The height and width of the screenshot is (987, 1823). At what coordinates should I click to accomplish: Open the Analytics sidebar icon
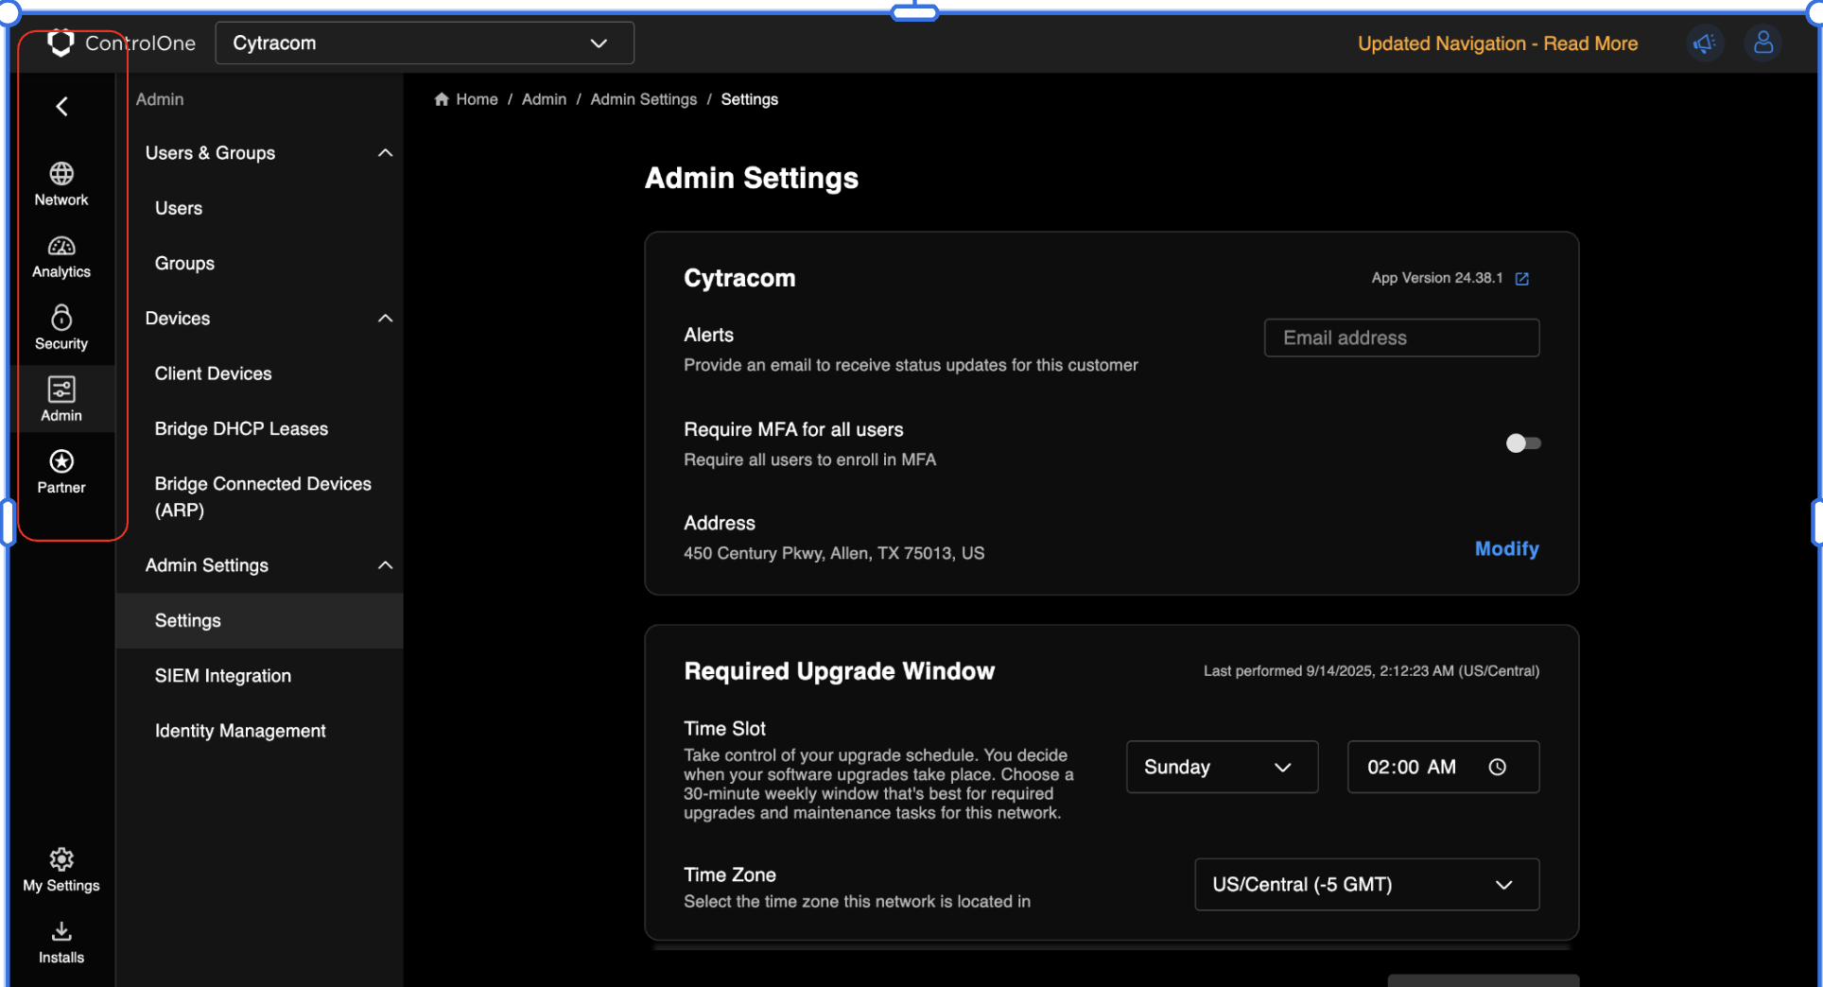tap(61, 256)
